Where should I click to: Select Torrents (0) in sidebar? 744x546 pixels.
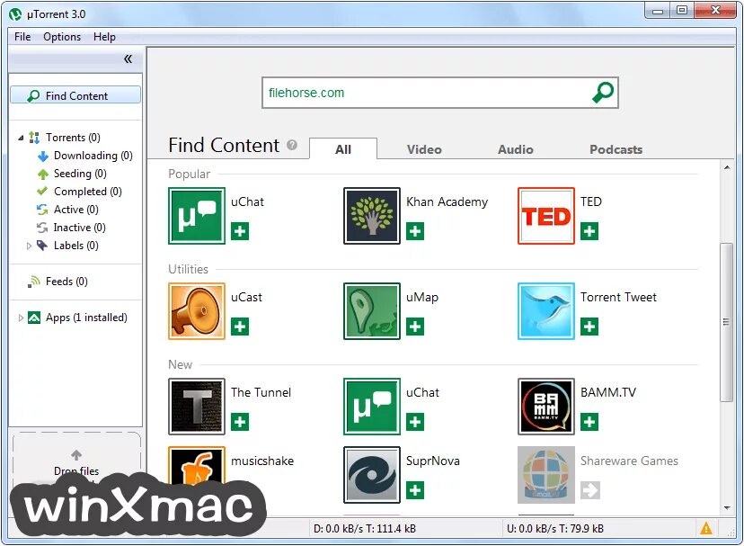[73, 138]
